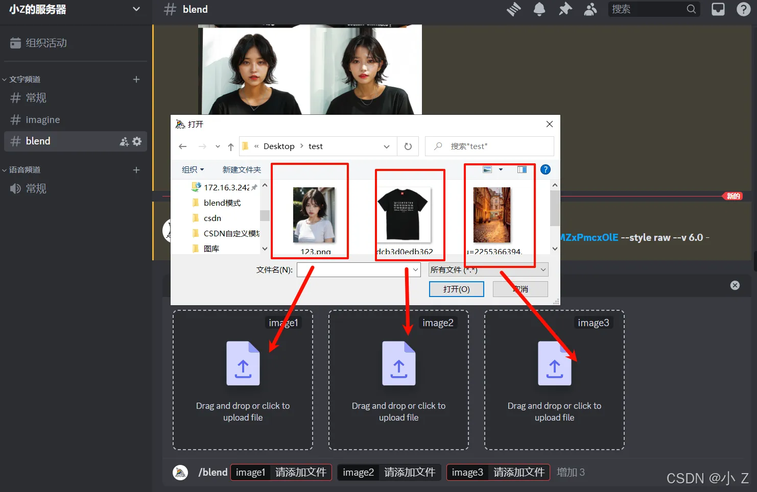Open pinned messages pin icon
This screenshot has width=757, height=492.
(565, 9)
